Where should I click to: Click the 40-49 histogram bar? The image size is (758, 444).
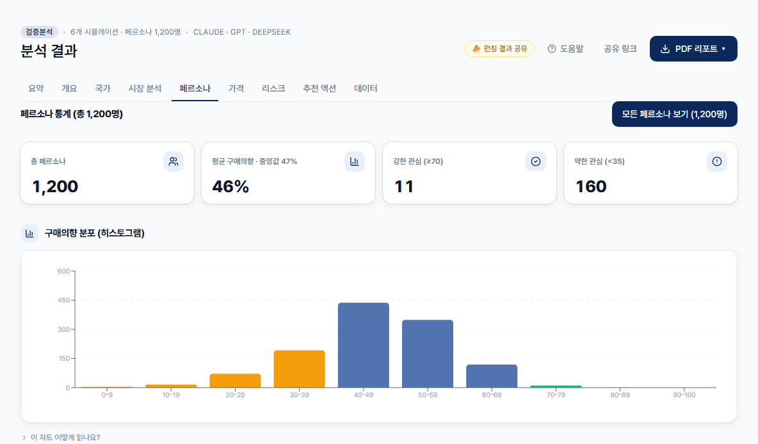point(364,345)
